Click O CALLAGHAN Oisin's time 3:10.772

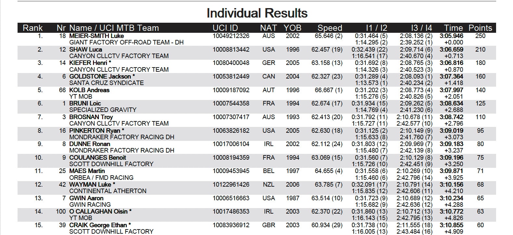(451, 212)
